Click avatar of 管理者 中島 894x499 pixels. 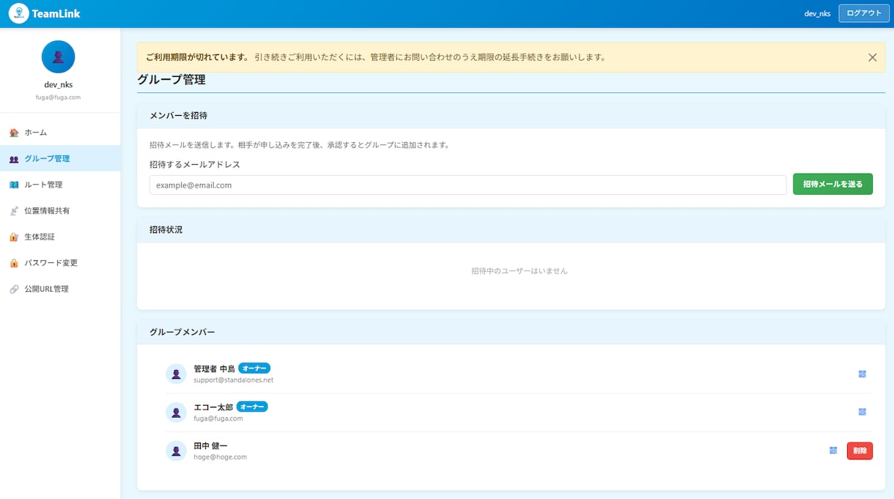tap(176, 374)
